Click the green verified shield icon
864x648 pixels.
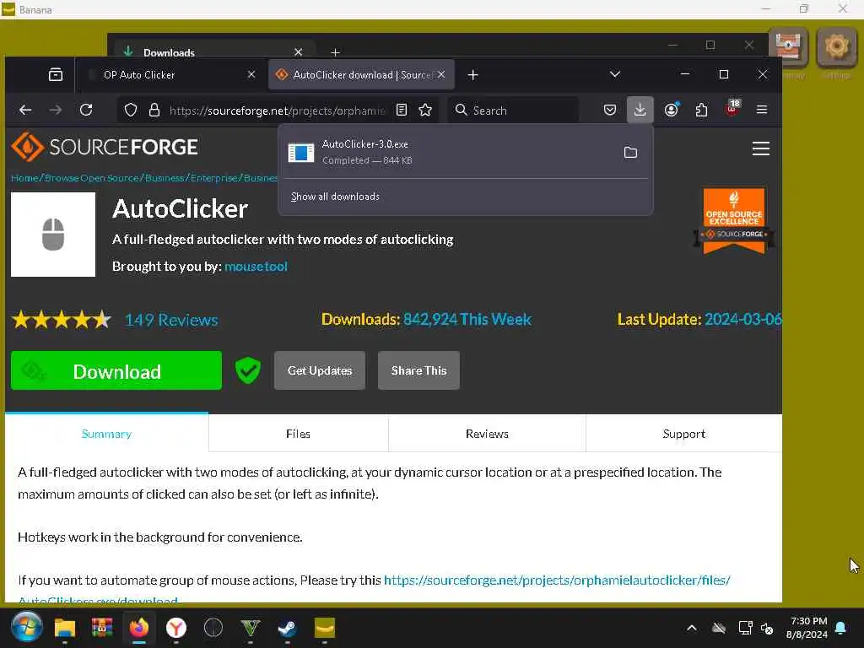(x=247, y=370)
